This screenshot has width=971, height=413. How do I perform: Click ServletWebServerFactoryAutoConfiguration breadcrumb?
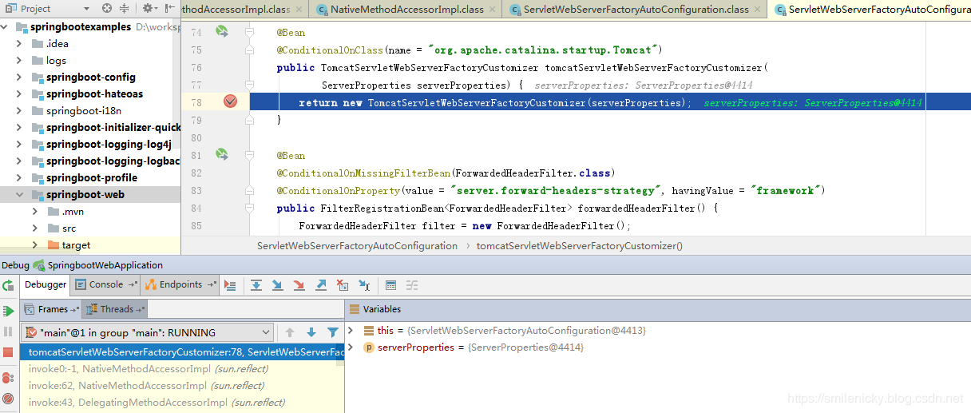coord(357,246)
